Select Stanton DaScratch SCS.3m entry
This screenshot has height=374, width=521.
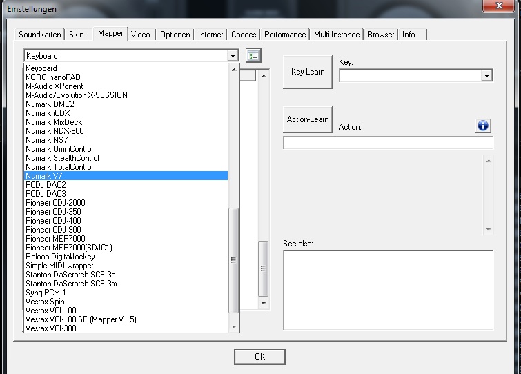[126, 284]
